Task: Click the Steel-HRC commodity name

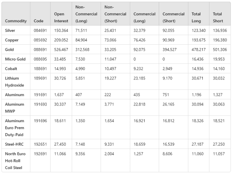Action: click(x=14, y=144)
